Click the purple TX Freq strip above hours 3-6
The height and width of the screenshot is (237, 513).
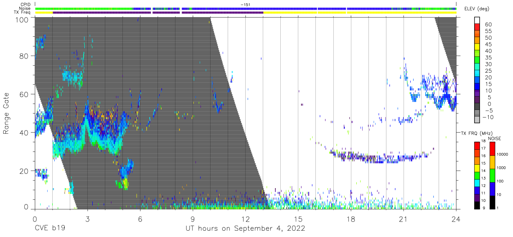[x=114, y=13]
